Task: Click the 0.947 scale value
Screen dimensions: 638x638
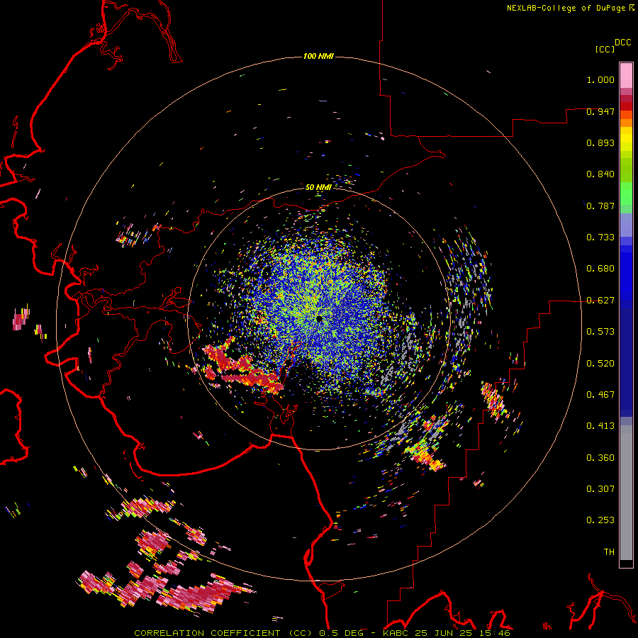Action: [x=600, y=111]
